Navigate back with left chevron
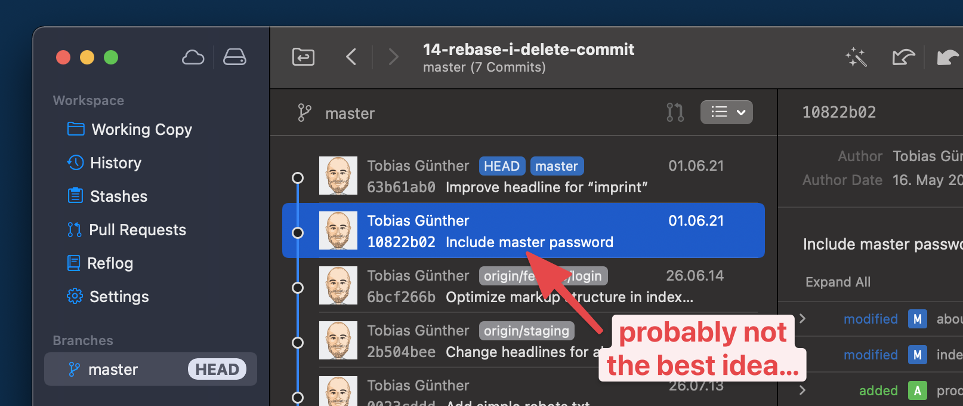This screenshot has width=963, height=406. coord(351,57)
